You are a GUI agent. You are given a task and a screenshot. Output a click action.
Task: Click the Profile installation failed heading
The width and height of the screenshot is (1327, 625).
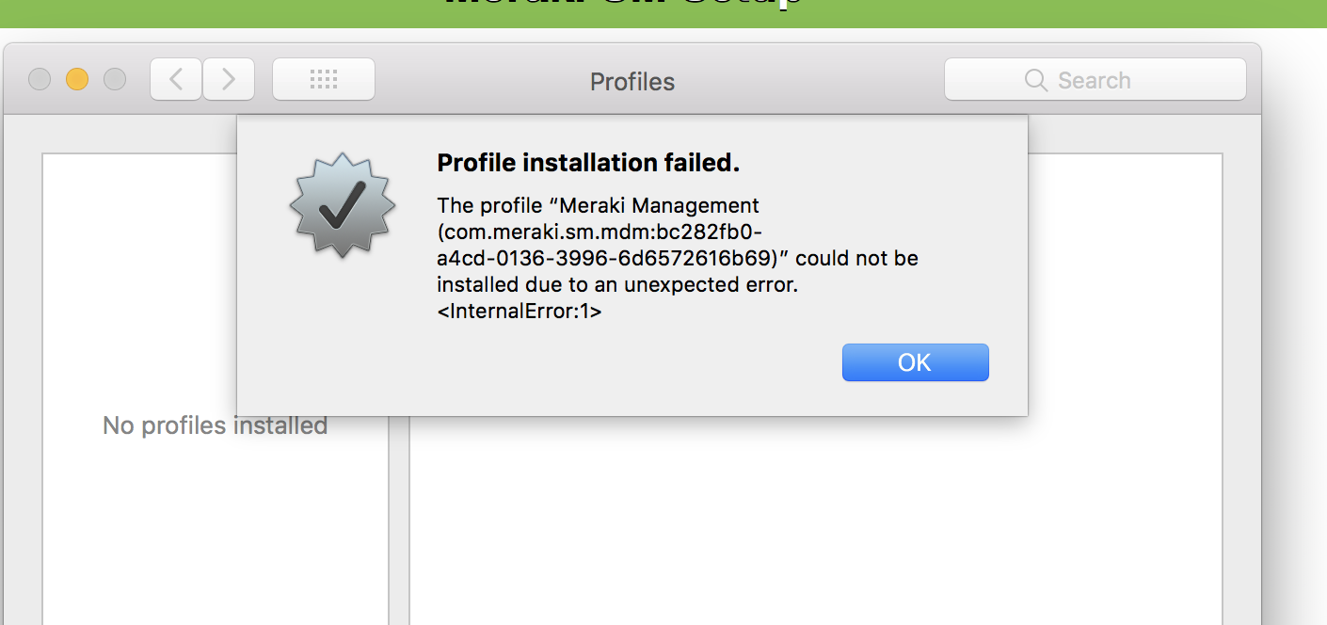[587, 162]
